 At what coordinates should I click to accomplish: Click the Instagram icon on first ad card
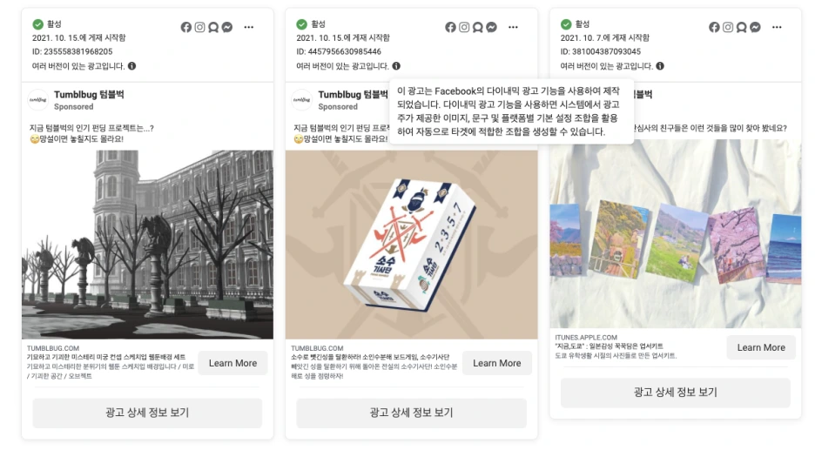pos(199,27)
